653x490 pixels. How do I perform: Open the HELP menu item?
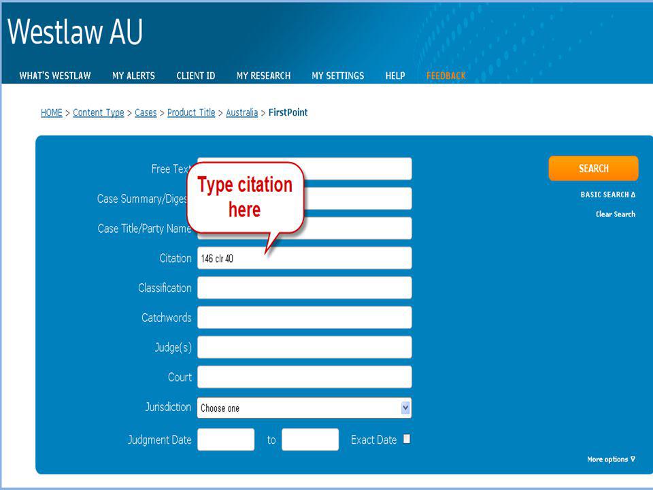tap(395, 76)
